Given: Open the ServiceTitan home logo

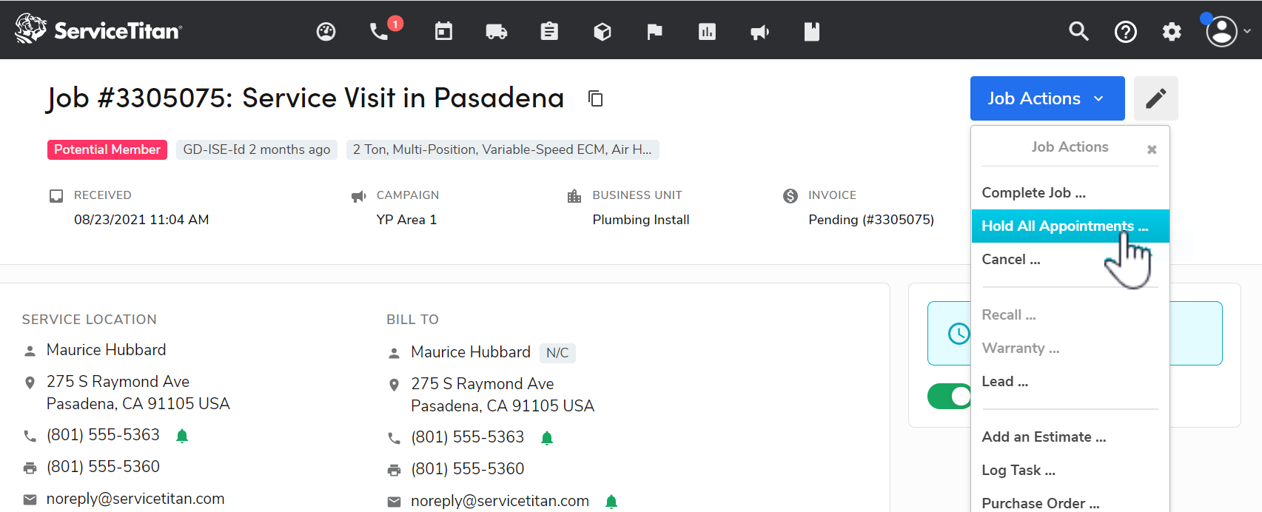Looking at the screenshot, I should point(98,30).
